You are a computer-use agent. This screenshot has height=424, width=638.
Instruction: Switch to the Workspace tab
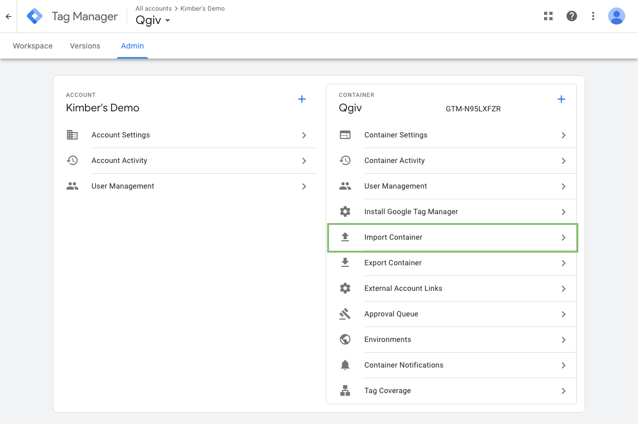coord(33,46)
